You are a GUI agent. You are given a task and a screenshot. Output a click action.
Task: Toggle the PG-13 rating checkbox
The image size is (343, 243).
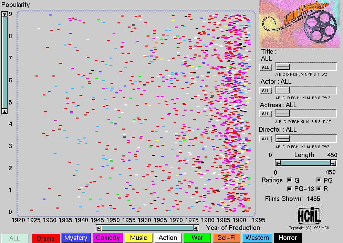click(290, 189)
